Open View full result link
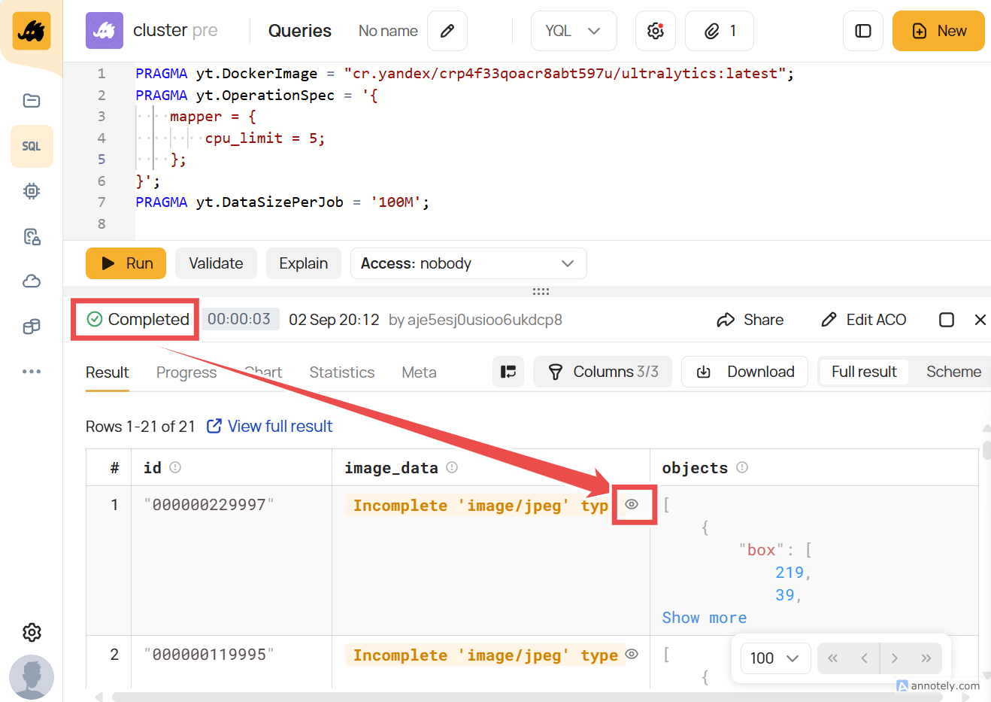991x702 pixels. click(279, 427)
